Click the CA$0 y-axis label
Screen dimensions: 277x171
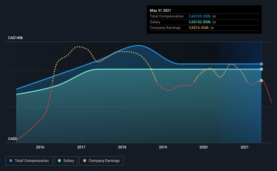click(12, 139)
